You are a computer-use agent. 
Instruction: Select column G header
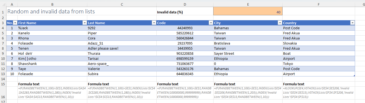360,4
